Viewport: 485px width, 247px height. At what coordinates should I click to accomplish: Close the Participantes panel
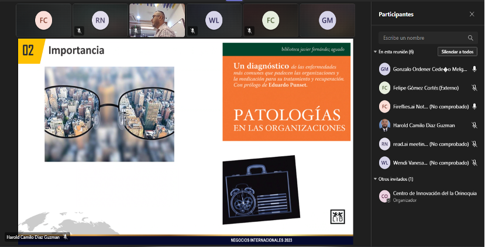click(472, 14)
